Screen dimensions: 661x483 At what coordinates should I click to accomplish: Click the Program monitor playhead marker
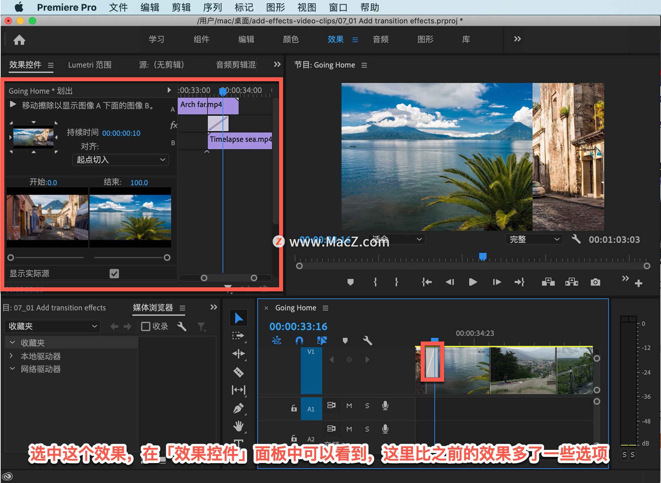(x=483, y=256)
